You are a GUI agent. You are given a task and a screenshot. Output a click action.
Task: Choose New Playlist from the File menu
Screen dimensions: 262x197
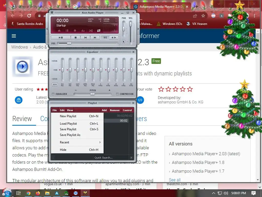(77, 116)
